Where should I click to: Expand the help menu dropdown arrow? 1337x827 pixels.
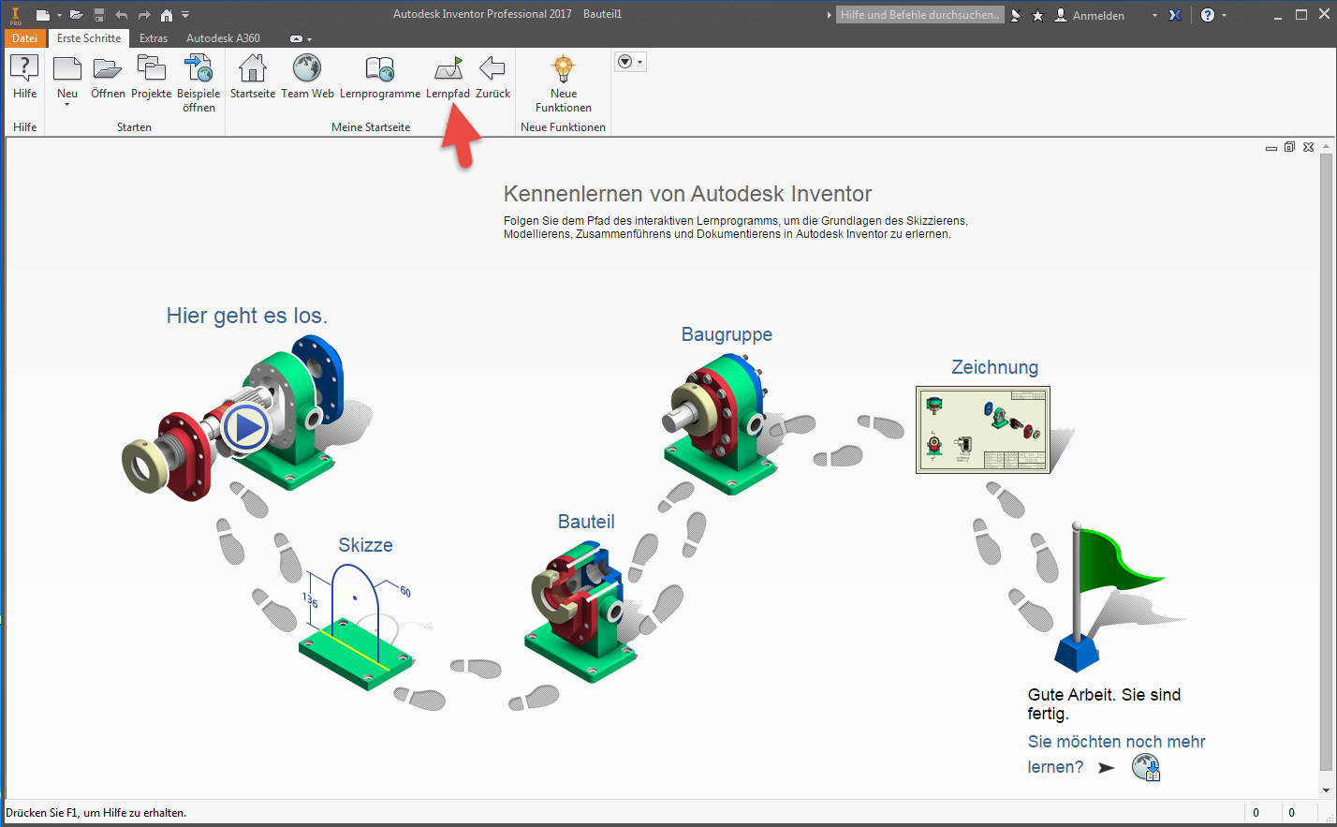[x=1224, y=15]
